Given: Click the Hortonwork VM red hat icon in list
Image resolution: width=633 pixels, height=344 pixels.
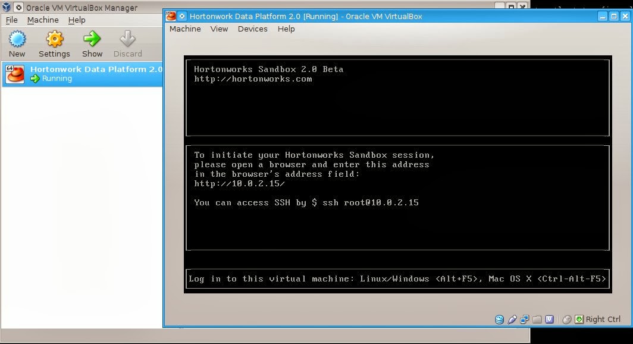Looking at the screenshot, I should click(x=15, y=74).
